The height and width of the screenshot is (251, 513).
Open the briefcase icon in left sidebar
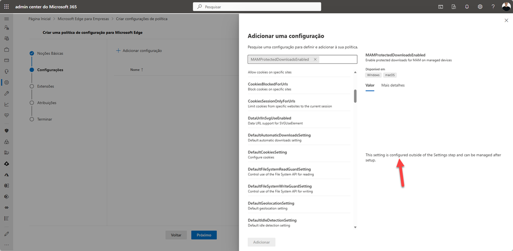point(7,50)
